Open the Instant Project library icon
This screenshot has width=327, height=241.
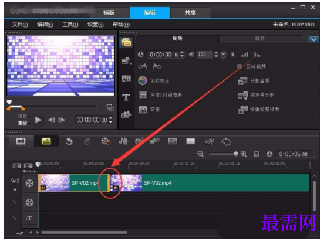tap(126, 60)
